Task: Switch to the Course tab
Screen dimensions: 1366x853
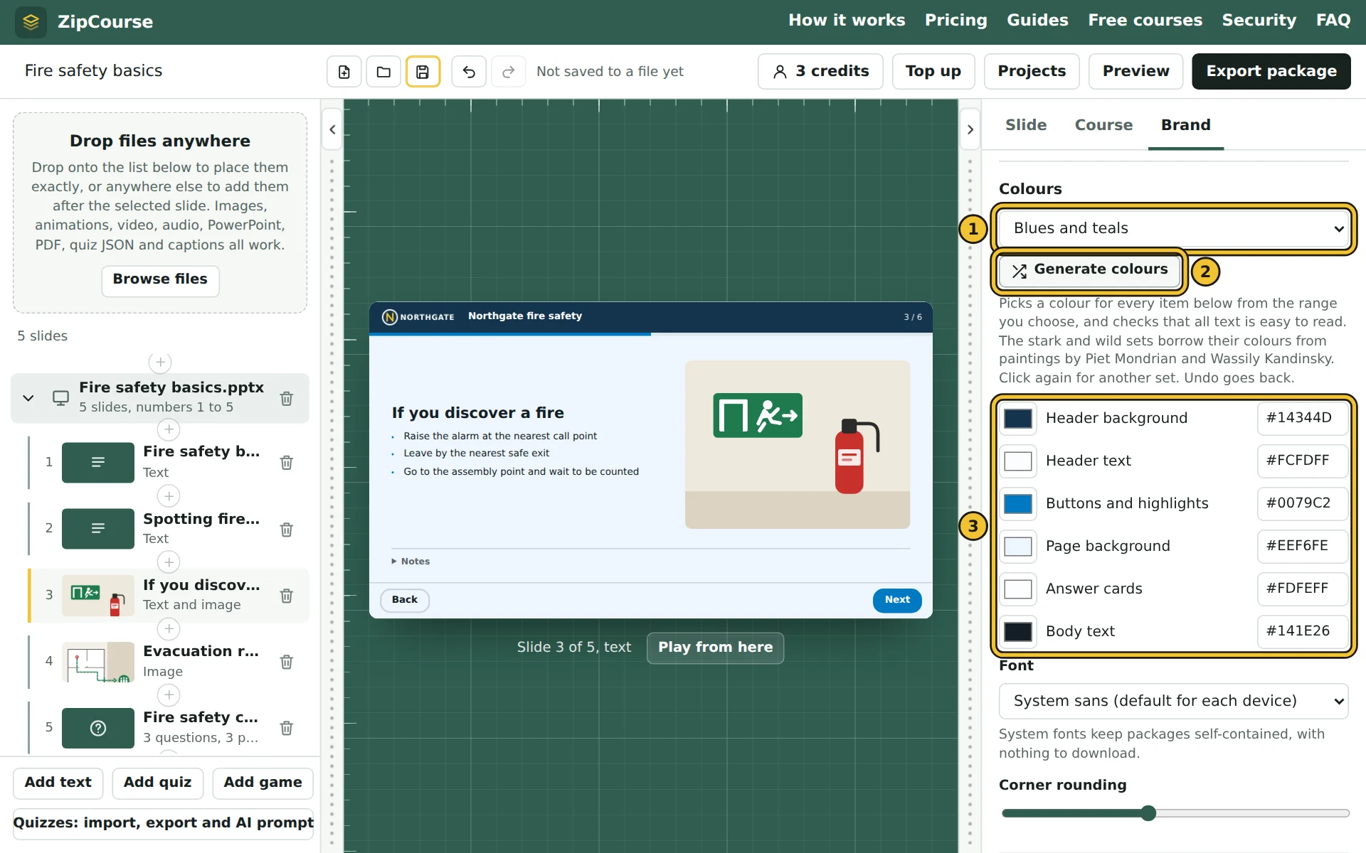Action: pos(1103,125)
